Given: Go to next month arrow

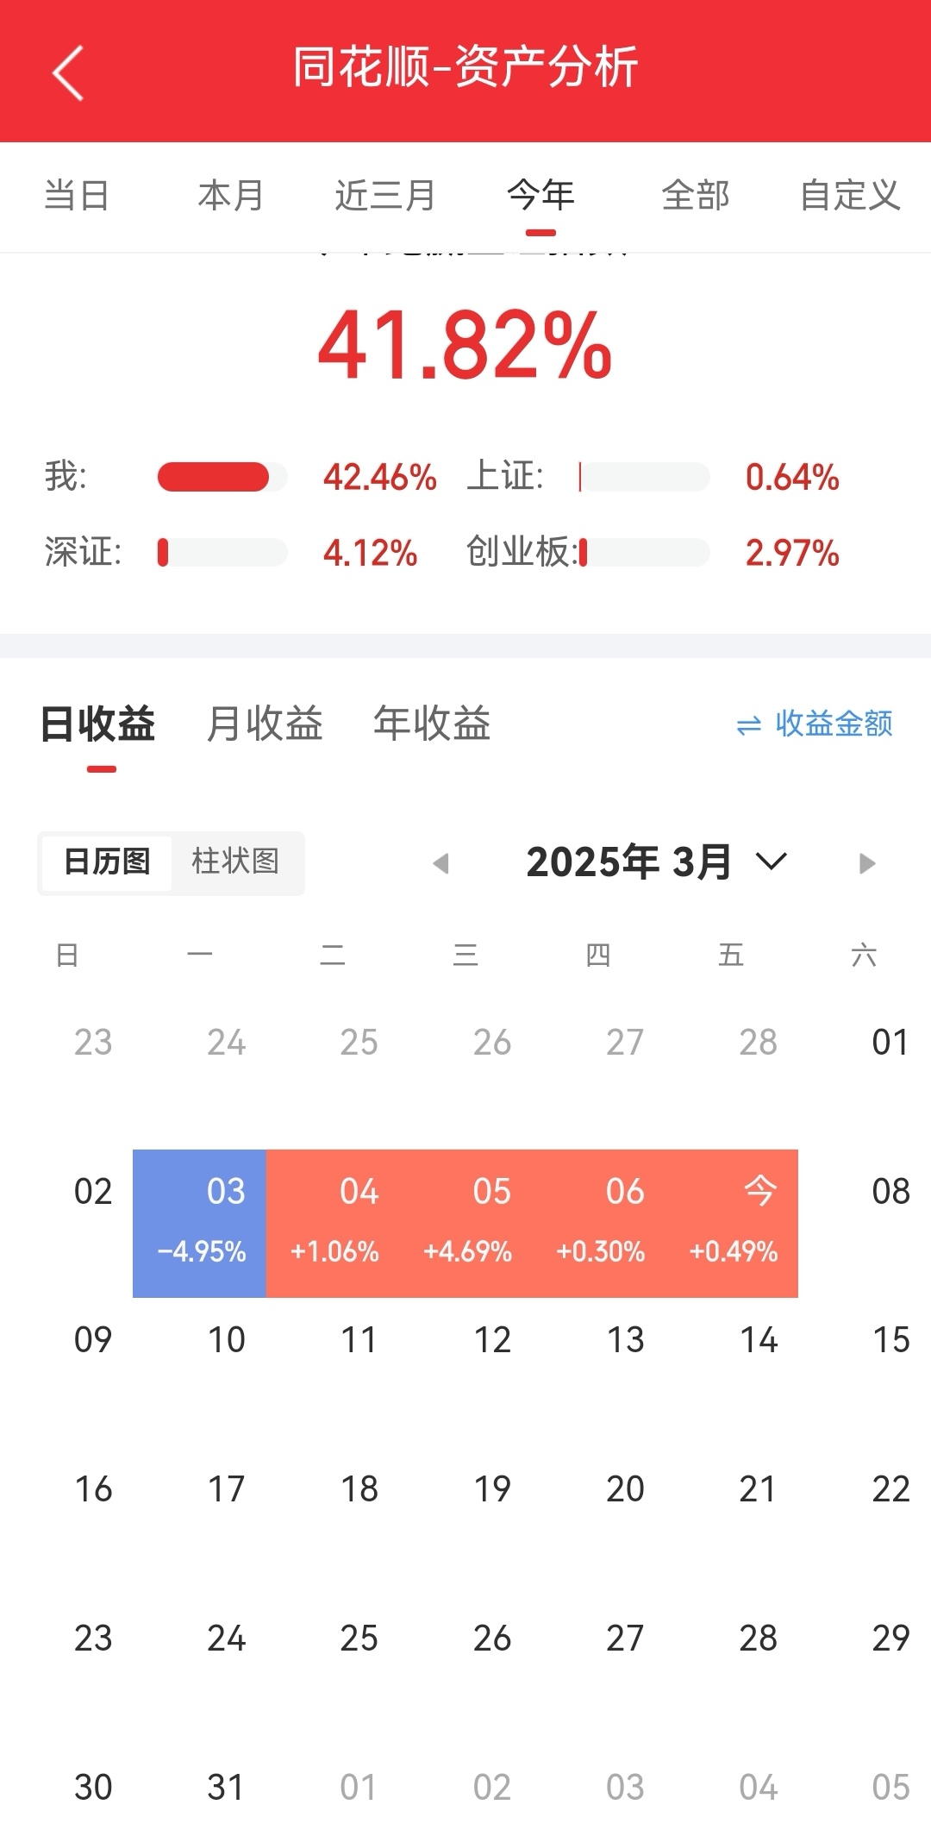Looking at the screenshot, I should point(868,863).
